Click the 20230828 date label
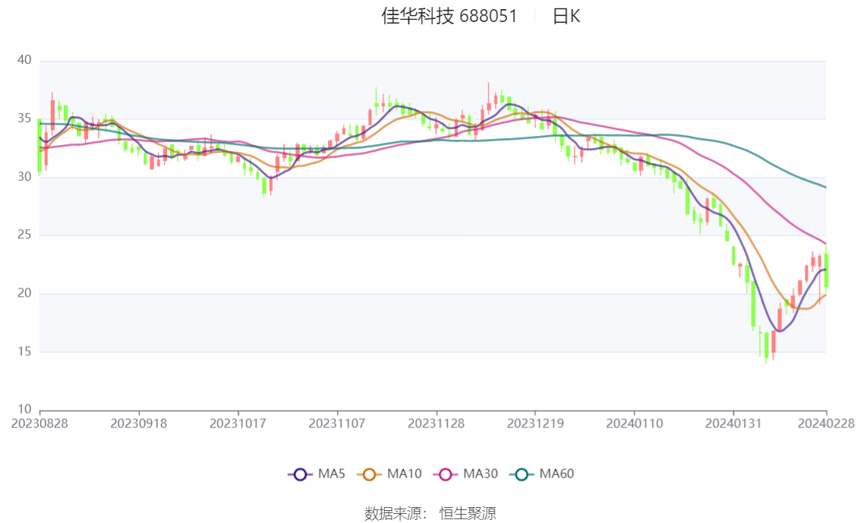The height and width of the screenshot is (523, 861). (x=39, y=424)
